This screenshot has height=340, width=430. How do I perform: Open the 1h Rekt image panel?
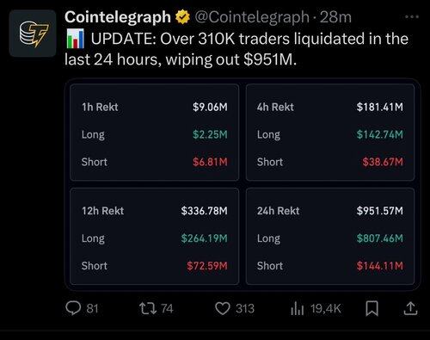point(155,133)
